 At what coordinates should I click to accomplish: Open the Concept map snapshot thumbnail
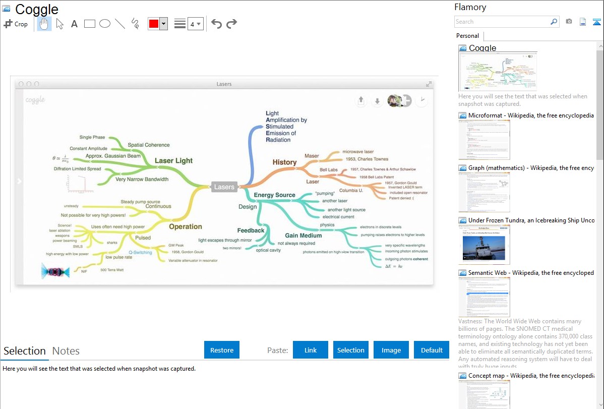tap(484, 395)
